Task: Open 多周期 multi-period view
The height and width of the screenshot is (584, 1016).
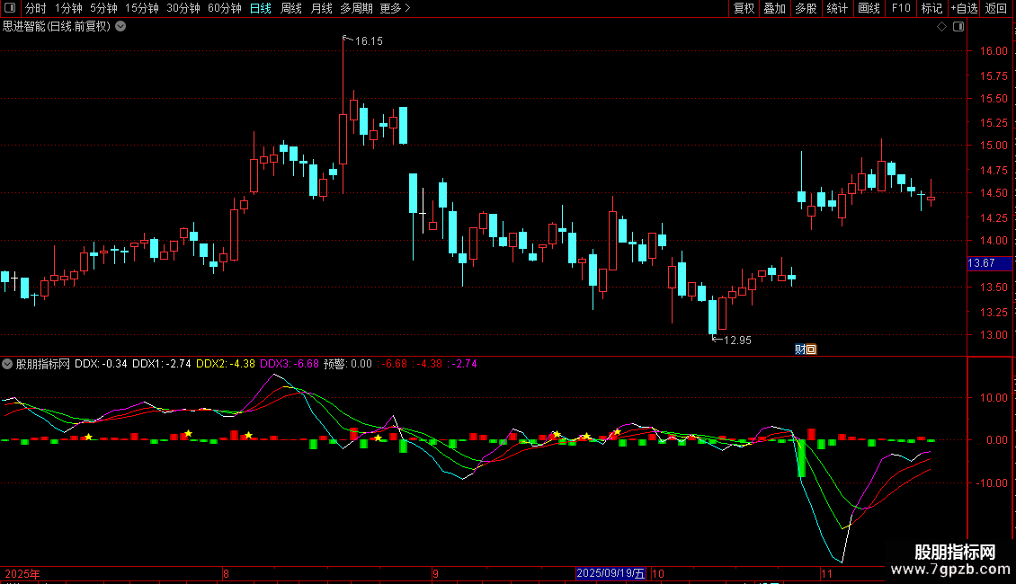Action: point(356,8)
